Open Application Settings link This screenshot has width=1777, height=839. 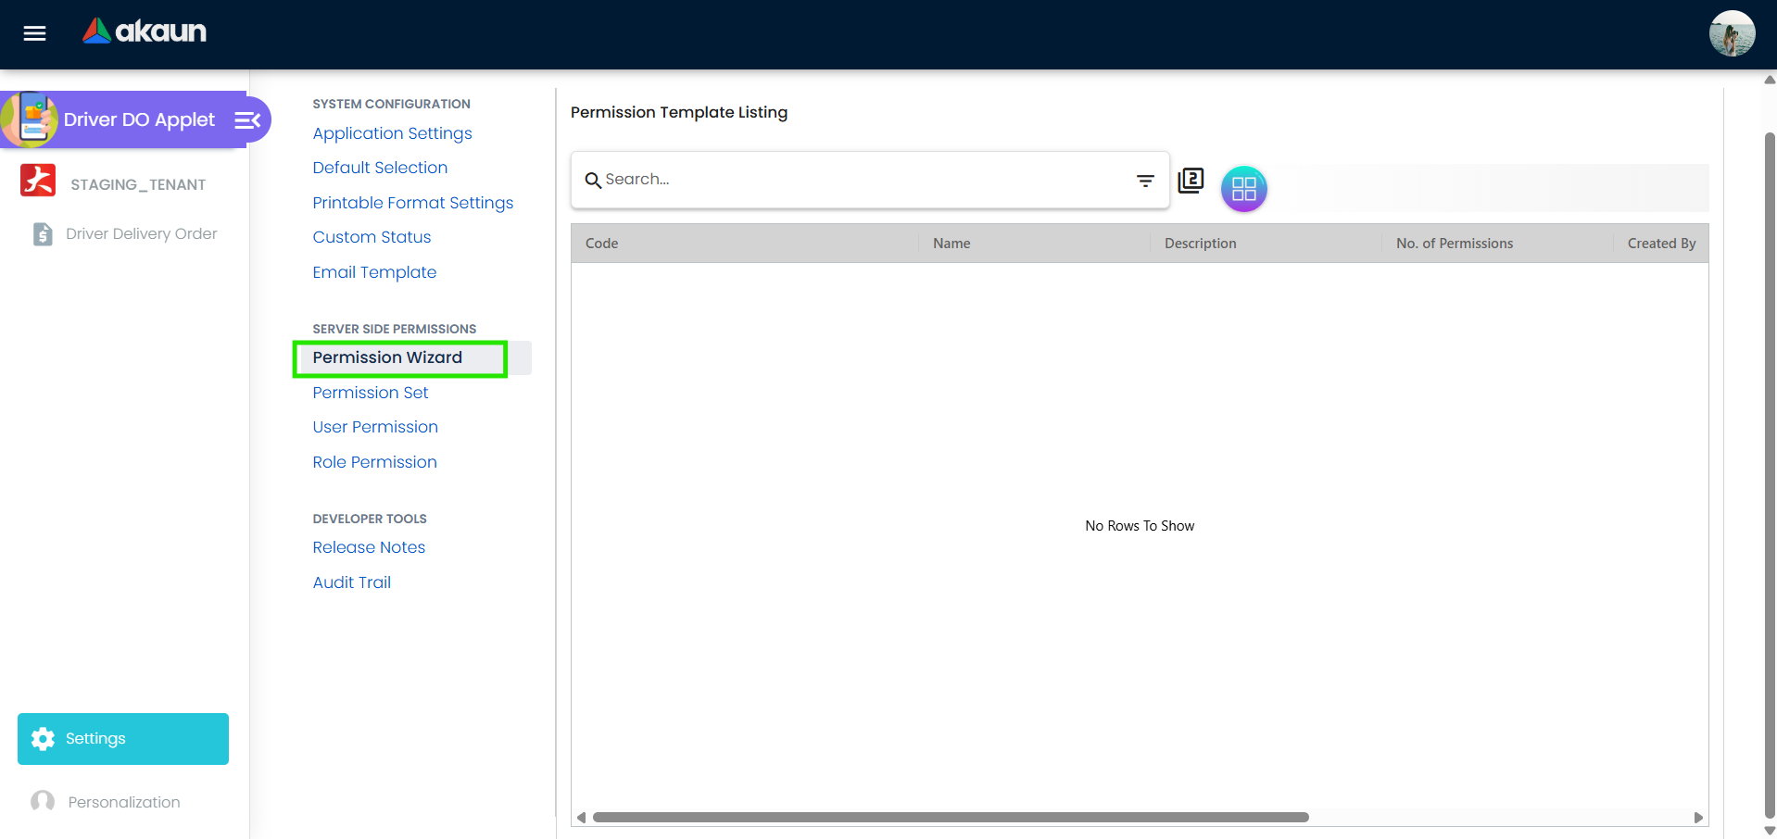[x=392, y=133]
